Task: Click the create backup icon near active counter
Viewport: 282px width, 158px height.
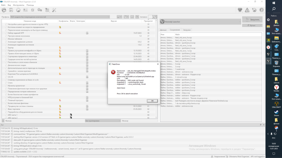Action: [137, 17]
